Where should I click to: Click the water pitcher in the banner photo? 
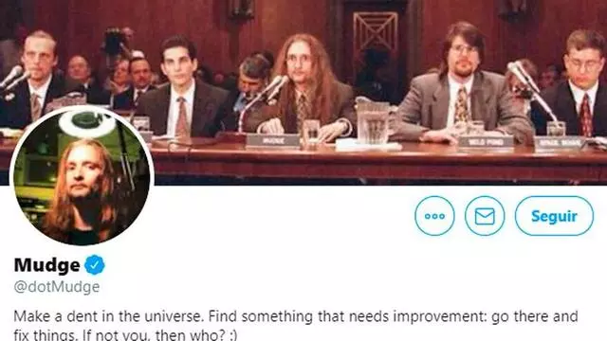click(x=372, y=120)
